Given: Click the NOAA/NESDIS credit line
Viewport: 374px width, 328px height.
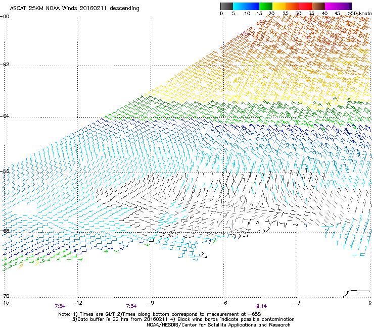Looking at the screenshot, I should (218, 325).
